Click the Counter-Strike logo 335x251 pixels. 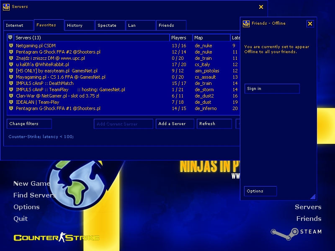(x=57, y=237)
